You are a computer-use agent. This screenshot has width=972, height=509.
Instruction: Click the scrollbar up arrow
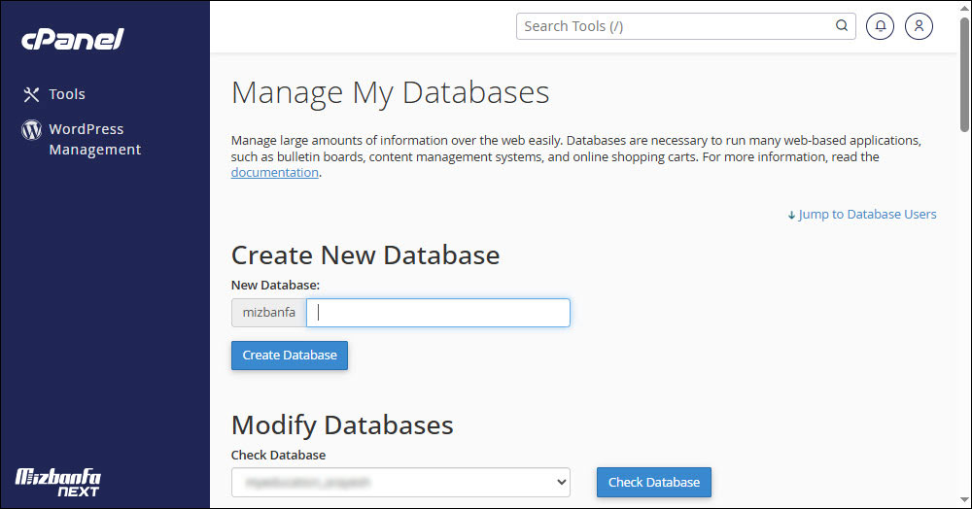coord(963,8)
